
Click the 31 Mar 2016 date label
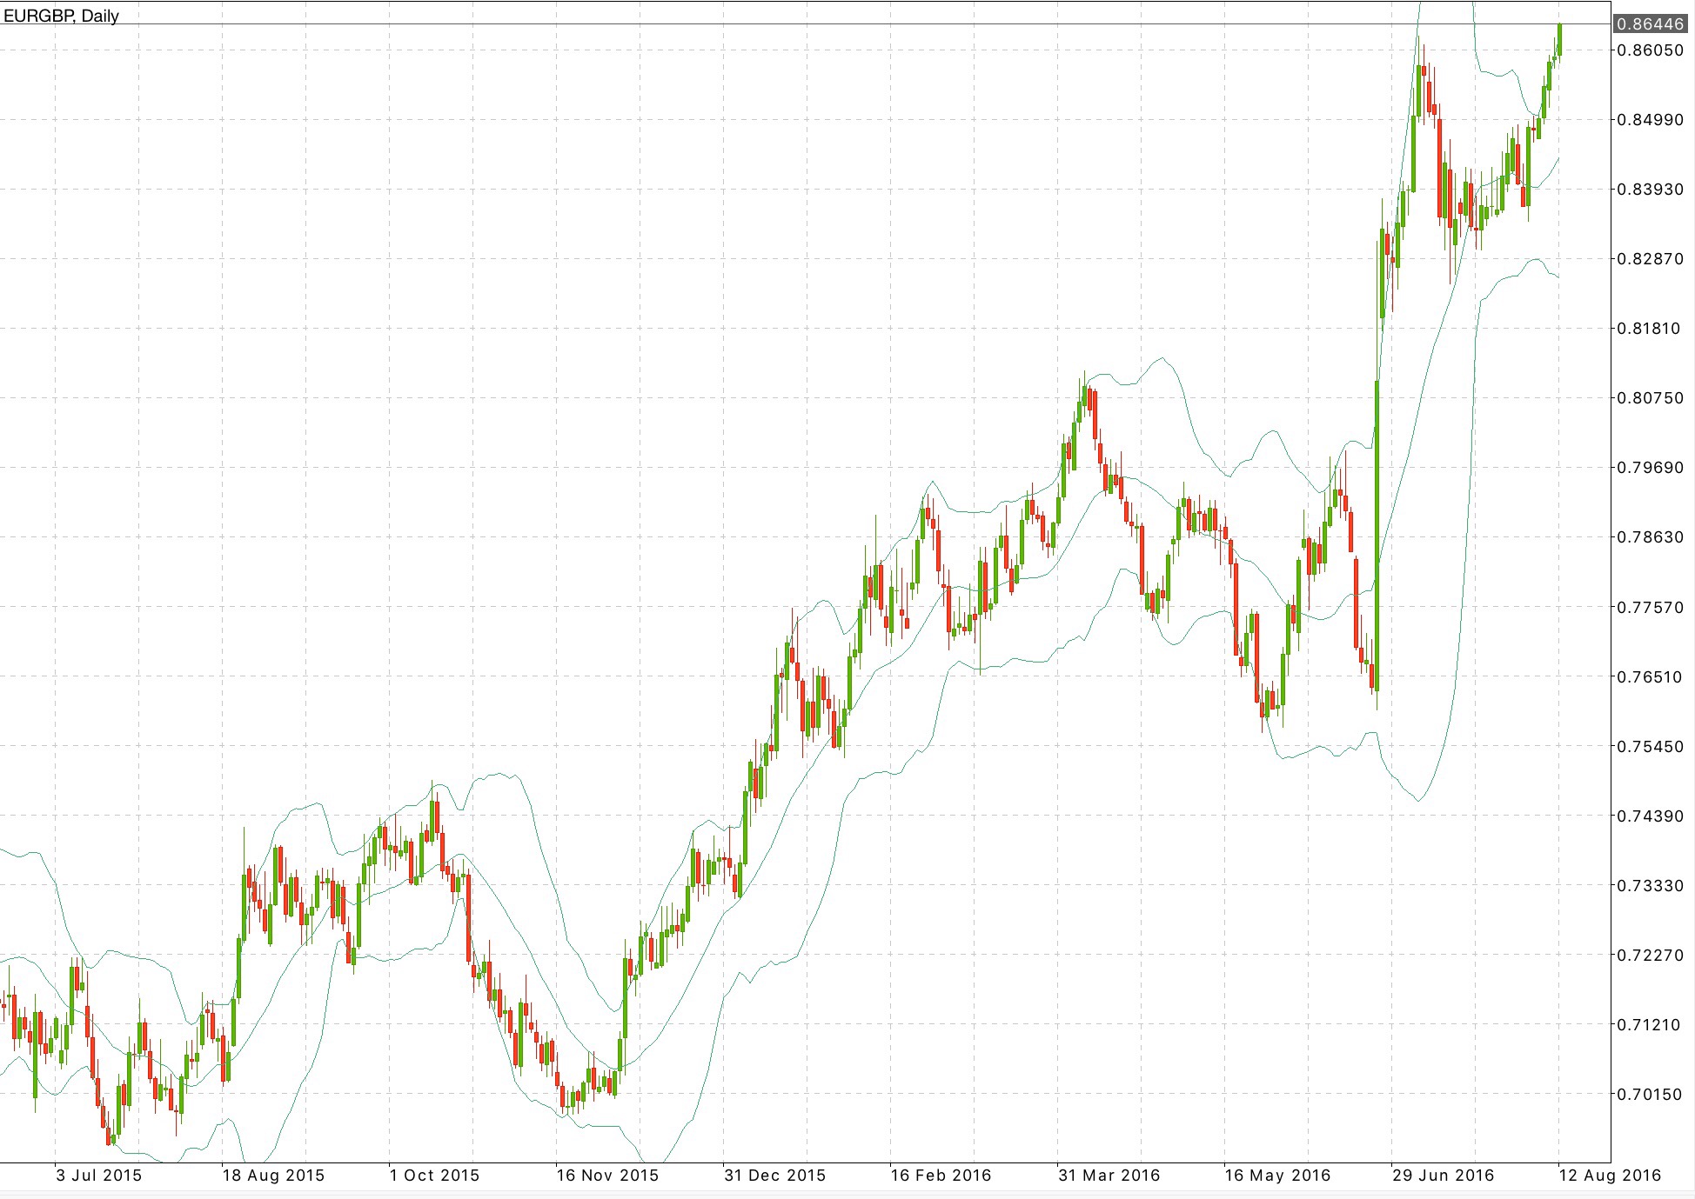click(1109, 1176)
